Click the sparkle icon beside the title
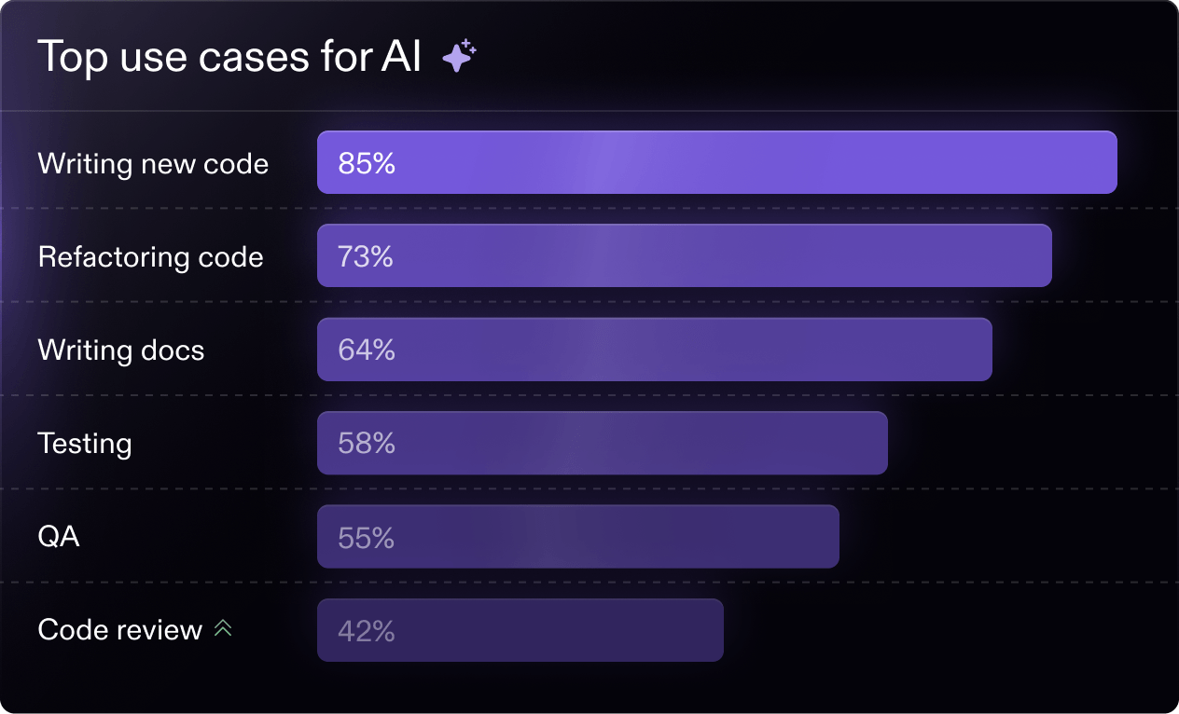The width and height of the screenshot is (1179, 714). 459,57
